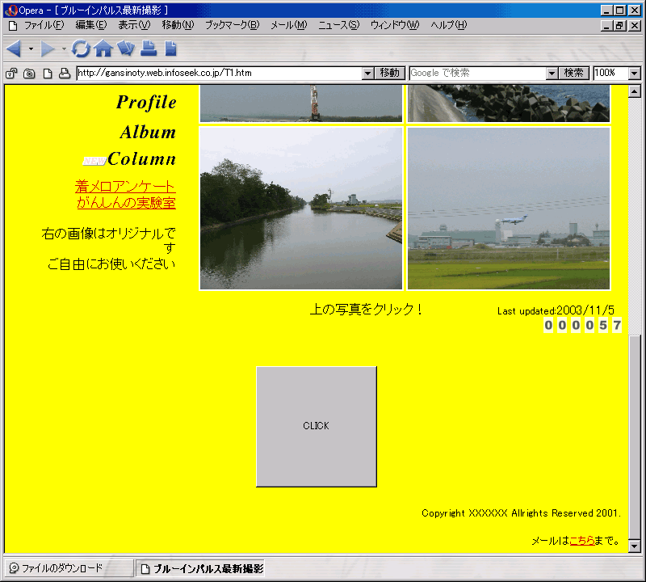Open the ファイル(F) menu
Screen dimensions: 646x582
click(44, 25)
